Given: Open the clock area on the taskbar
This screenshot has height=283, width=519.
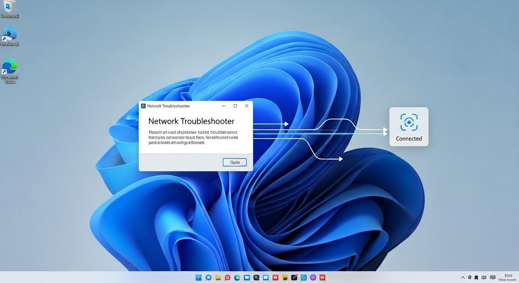Looking at the screenshot, I should pyautogui.click(x=508, y=277).
